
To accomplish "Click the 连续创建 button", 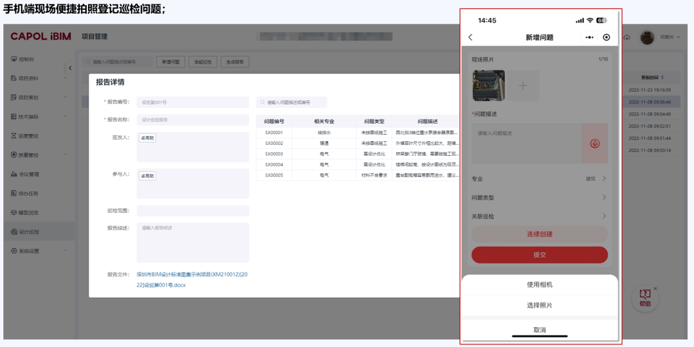I will (x=540, y=234).
